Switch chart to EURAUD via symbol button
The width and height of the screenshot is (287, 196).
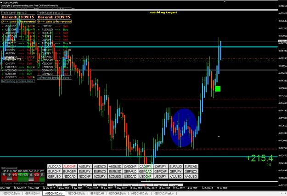[176, 167]
